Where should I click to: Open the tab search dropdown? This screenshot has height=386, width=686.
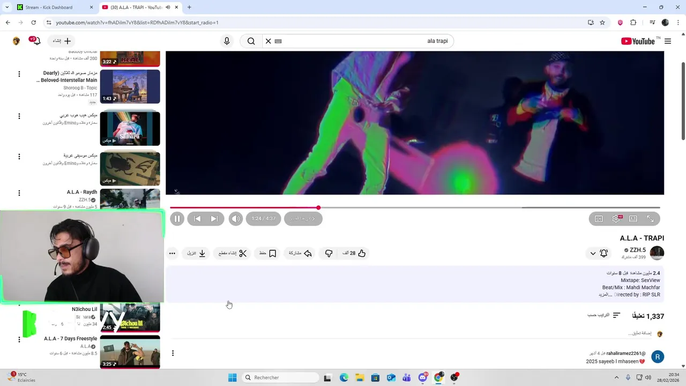coord(7,8)
